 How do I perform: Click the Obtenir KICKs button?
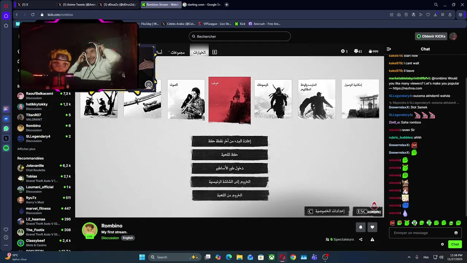(431, 36)
